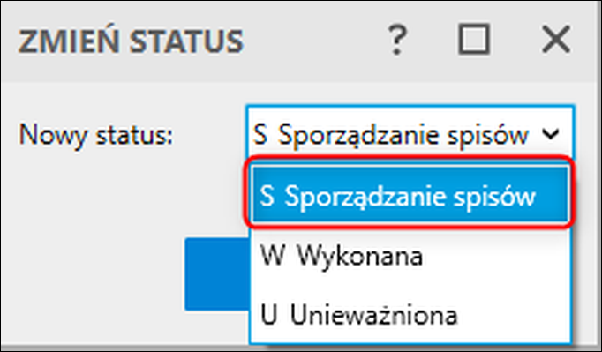The width and height of the screenshot is (602, 352).
Task: Click the selected value S Sporządzanie spisów in combo box
Action: (391, 135)
